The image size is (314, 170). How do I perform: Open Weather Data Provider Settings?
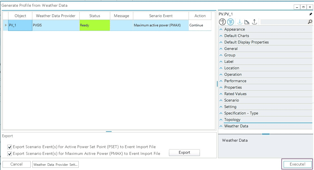pos(55,165)
